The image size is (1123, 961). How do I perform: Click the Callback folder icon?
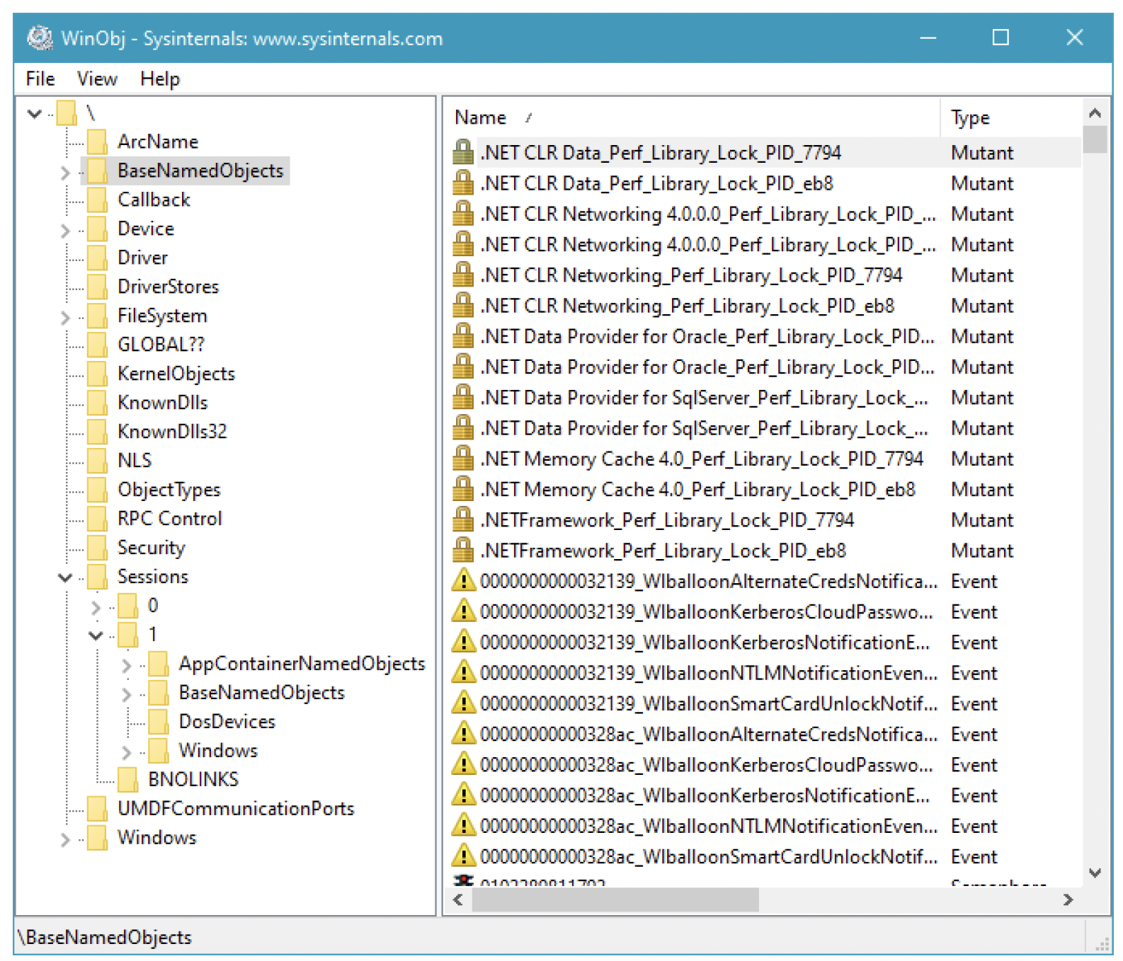[x=97, y=200]
